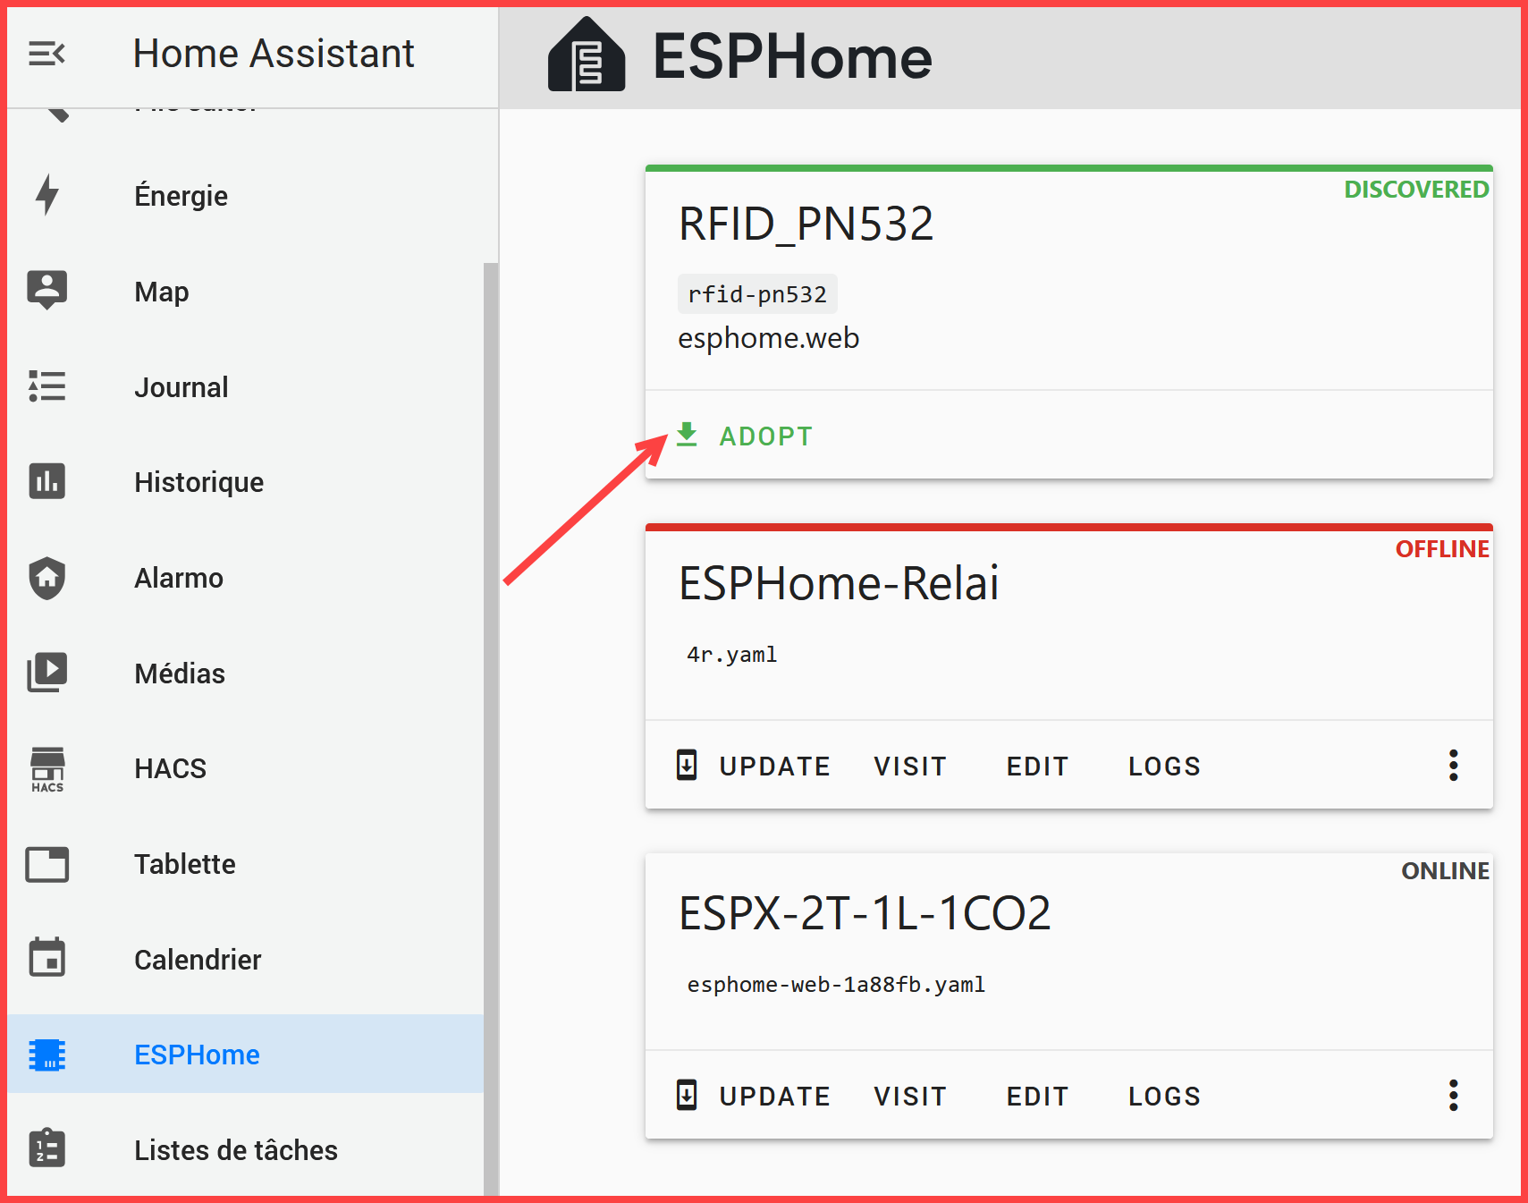This screenshot has width=1528, height=1203.
Task: Click the Map person marker icon
Action: point(47,290)
